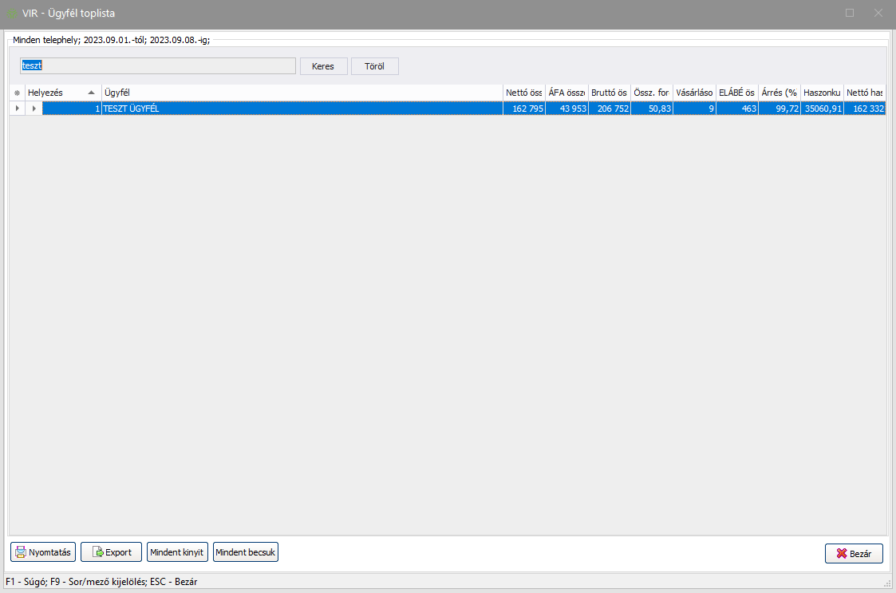The width and height of the screenshot is (896, 593).
Task: Click the red X icon on Bezár
Action: tap(841, 554)
